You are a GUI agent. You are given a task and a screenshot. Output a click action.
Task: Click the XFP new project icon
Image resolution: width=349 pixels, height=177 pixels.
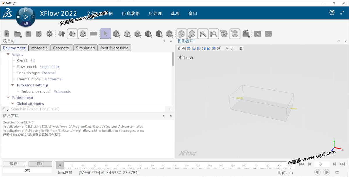coord(7,34)
